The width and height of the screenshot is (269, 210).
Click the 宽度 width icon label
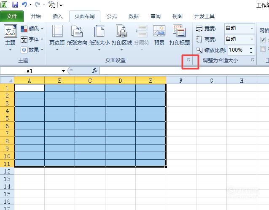pos(206,29)
